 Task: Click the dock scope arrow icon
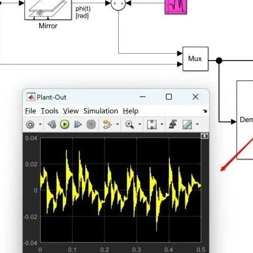coord(205,111)
